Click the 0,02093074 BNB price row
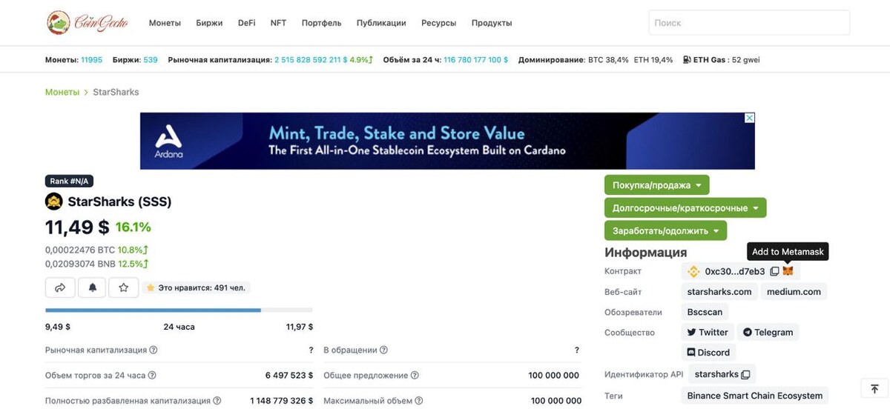The width and height of the screenshot is (890, 409). coord(97,264)
